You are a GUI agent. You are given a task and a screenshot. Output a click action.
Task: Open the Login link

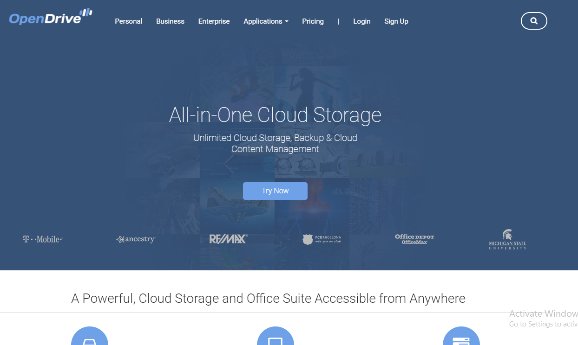click(362, 21)
